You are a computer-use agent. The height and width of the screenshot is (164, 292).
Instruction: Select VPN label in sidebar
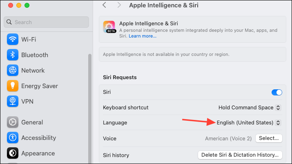point(27,102)
